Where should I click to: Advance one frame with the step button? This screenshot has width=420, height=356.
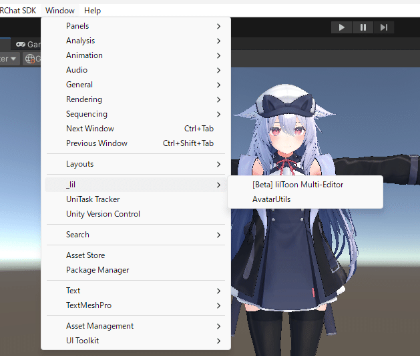point(384,27)
